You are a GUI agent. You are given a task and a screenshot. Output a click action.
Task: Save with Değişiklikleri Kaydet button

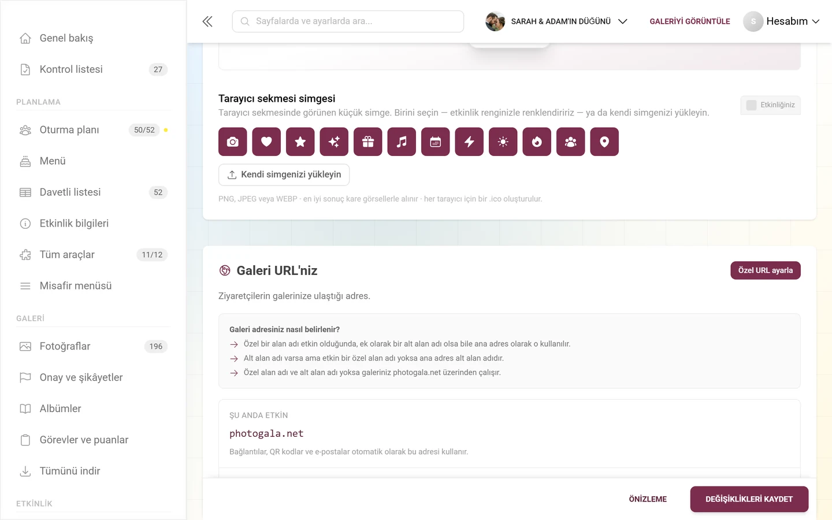point(749,499)
